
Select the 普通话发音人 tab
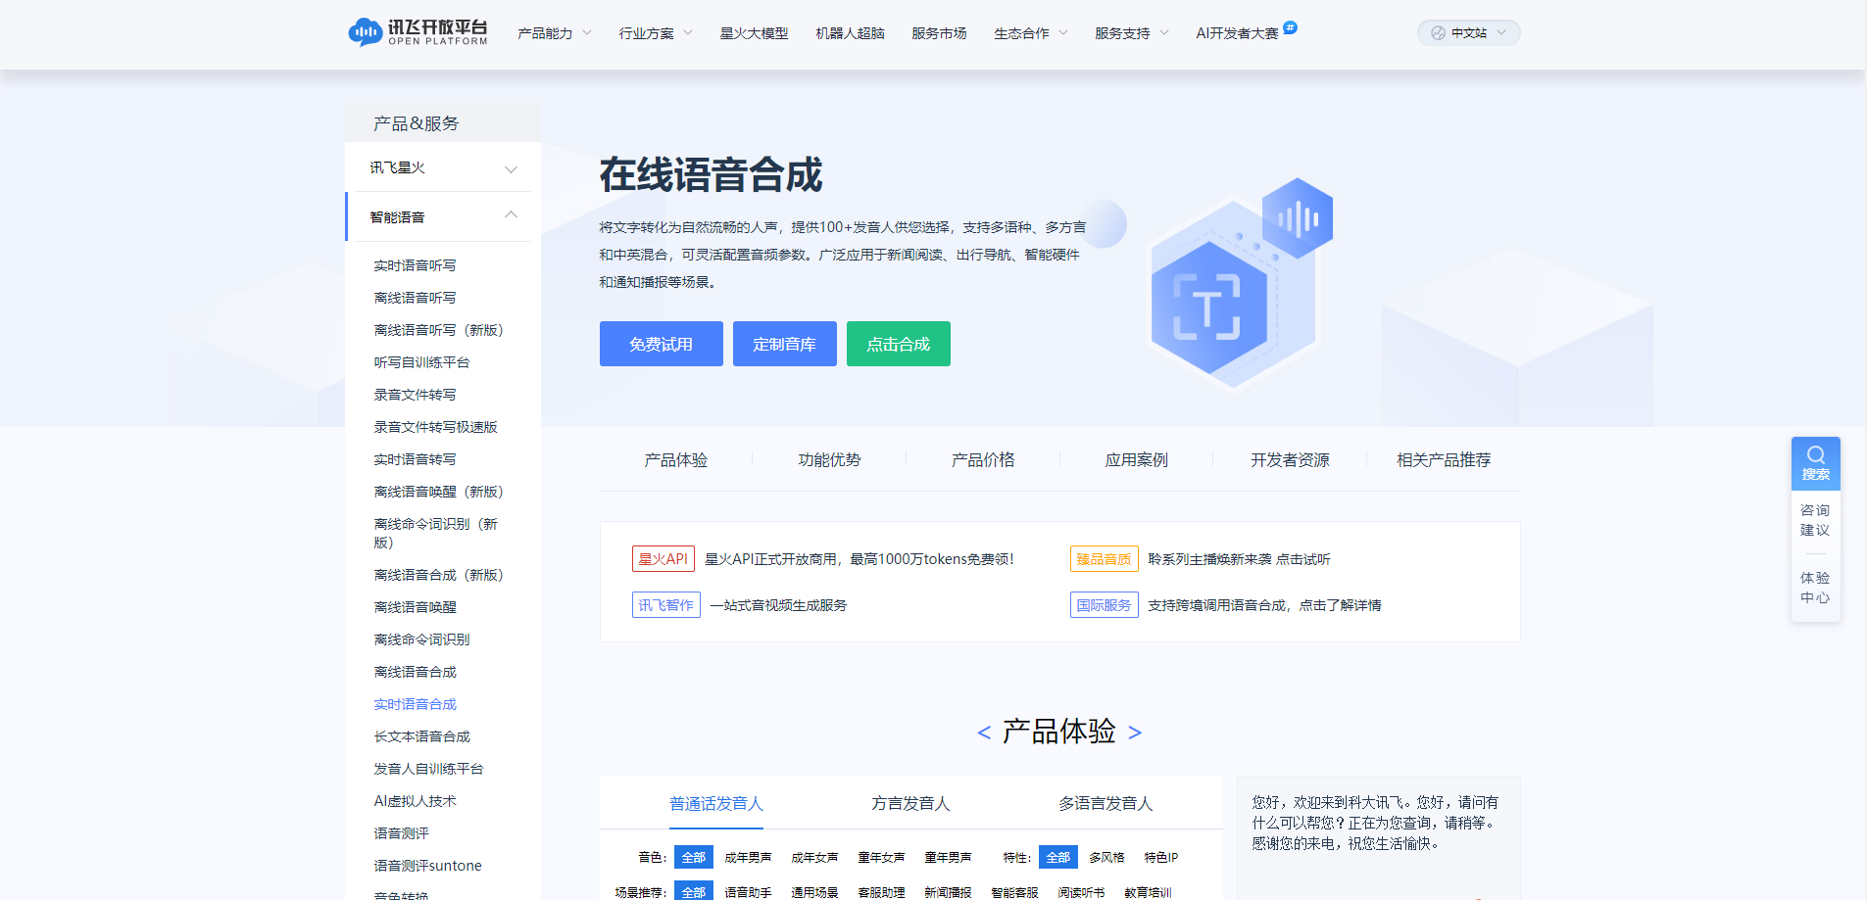(716, 804)
